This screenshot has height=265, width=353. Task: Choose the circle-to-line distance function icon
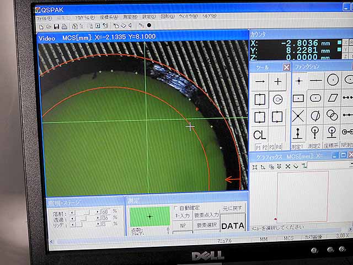point(331,132)
